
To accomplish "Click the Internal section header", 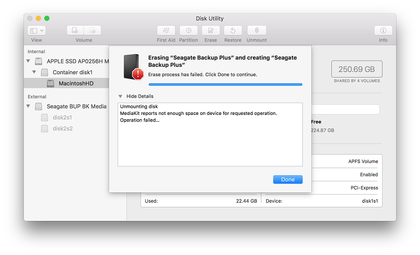I will pyautogui.click(x=36, y=51).
